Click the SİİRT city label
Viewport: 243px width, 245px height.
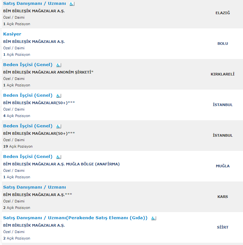[223, 227]
